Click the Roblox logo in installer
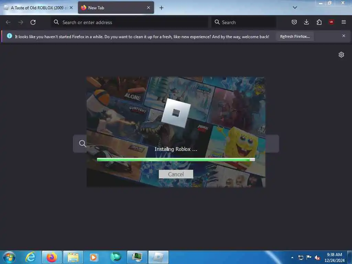 (176, 113)
